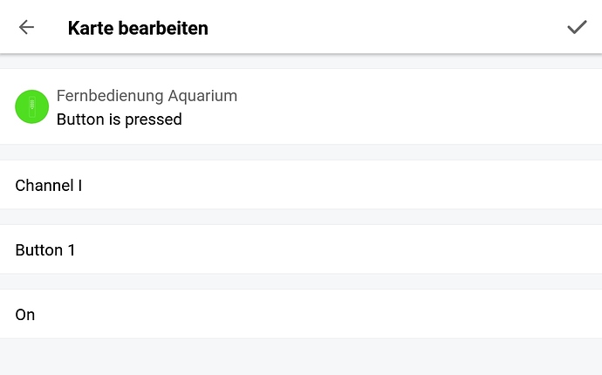Image resolution: width=602 pixels, height=375 pixels.
Task: Click the gray gap above Channel I
Action: tap(301, 153)
